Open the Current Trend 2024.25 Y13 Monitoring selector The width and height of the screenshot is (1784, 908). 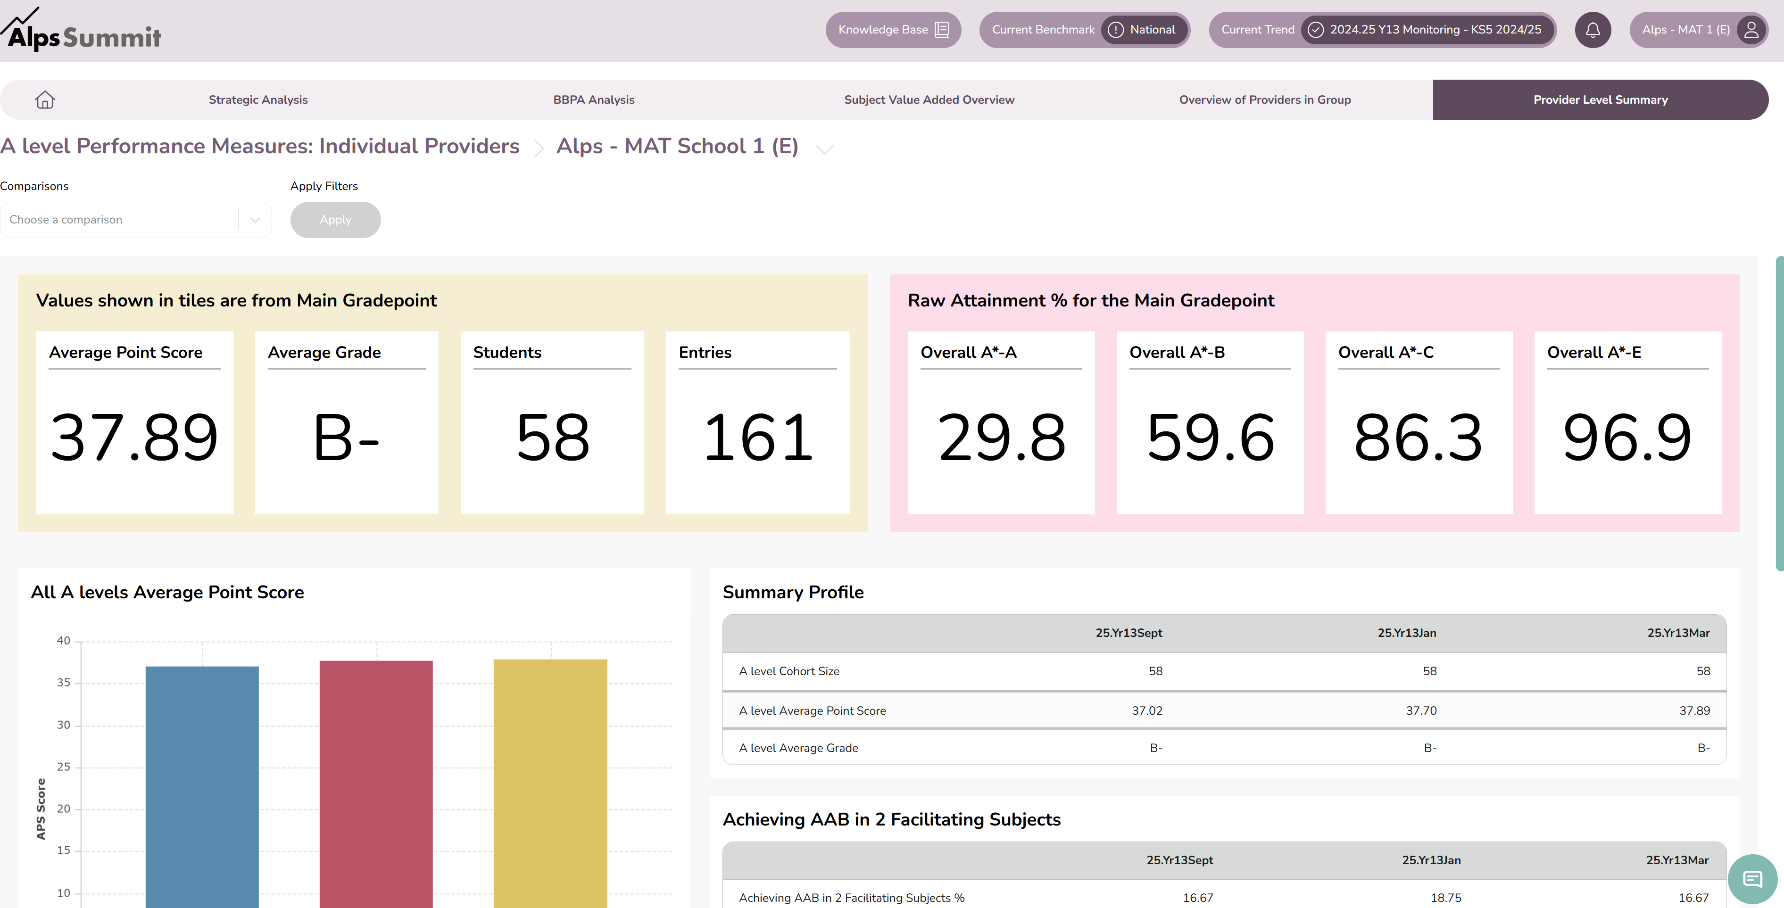pyautogui.click(x=1382, y=30)
